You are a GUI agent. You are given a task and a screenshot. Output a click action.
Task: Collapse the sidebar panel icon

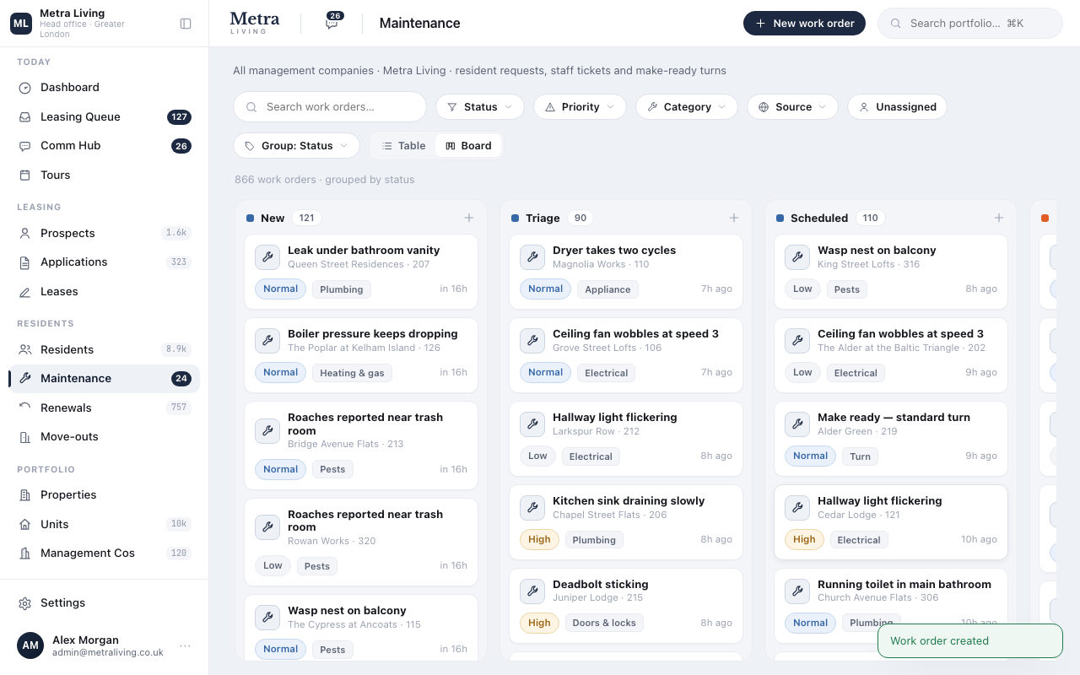[186, 24]
